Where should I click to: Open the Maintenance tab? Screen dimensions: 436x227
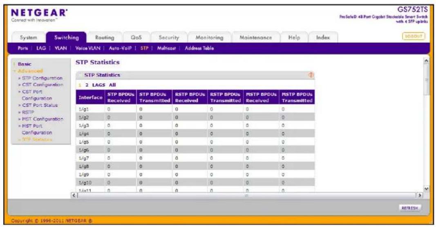pos(255,37)
